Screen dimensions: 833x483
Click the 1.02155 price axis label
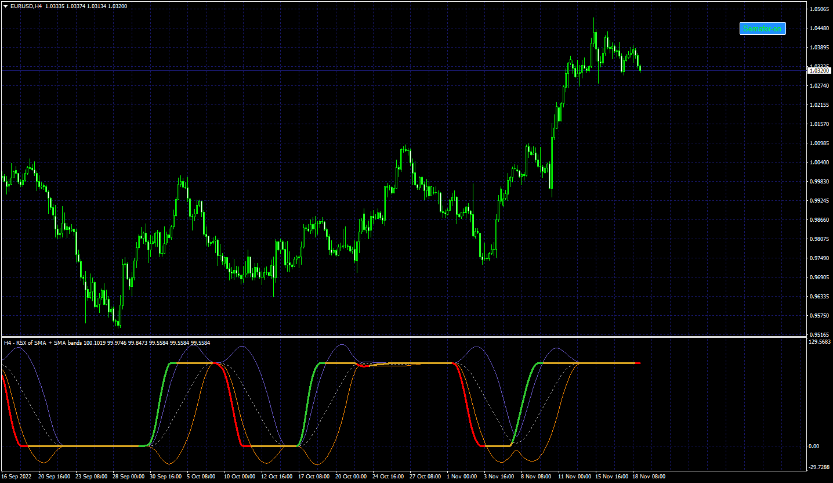819,105
